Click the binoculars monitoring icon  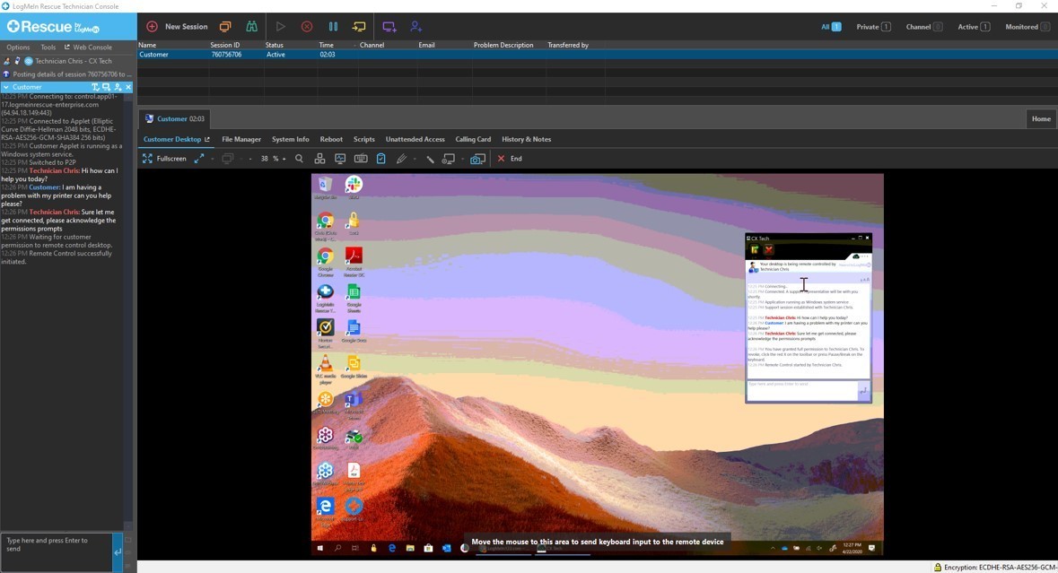coord(251,27)
